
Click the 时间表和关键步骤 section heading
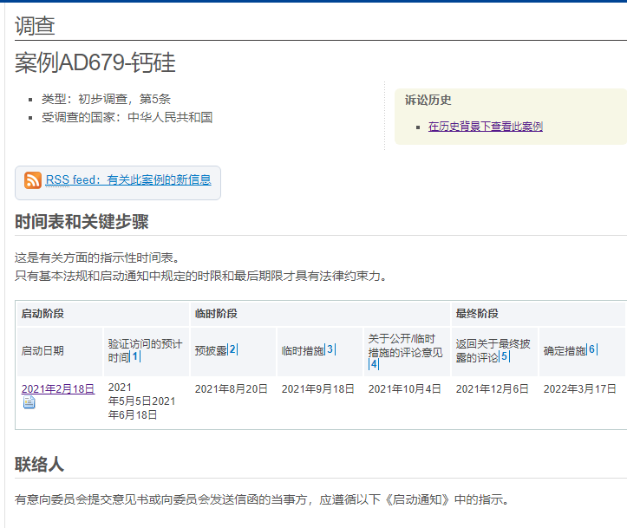(x=82, y=222)
